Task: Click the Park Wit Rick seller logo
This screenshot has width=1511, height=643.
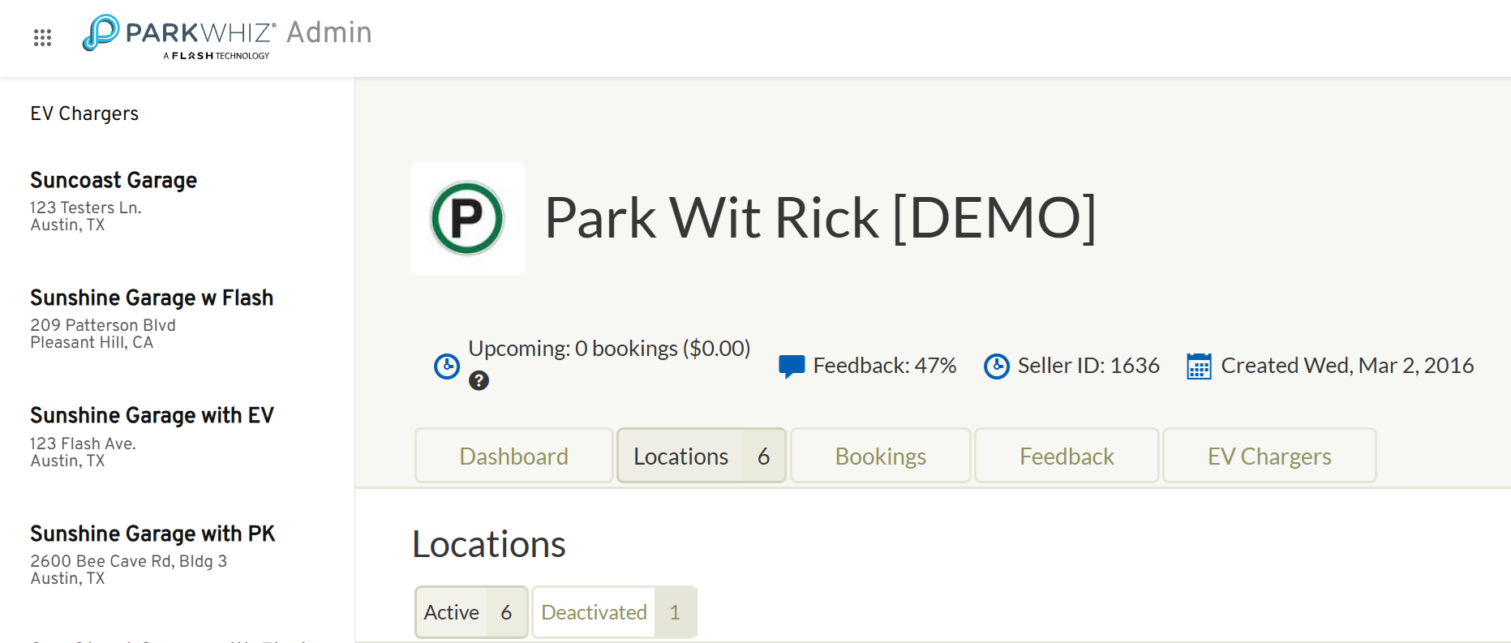Action: 468,219
